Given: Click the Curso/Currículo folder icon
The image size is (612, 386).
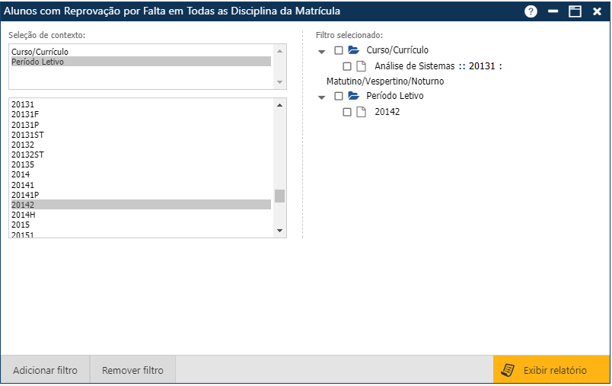Looking at the screenshot, I should pyautogui.click(x=353, y=50).
